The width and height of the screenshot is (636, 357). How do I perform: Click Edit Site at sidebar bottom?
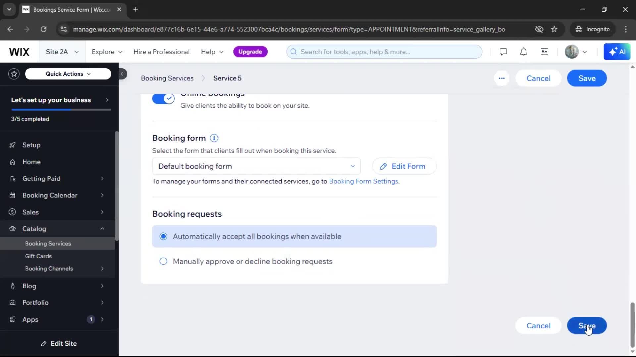point(59,344)
